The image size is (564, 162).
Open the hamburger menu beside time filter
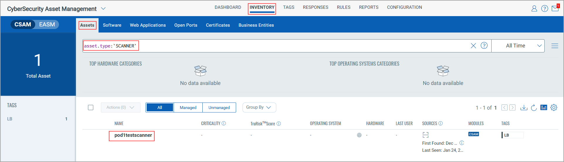pyautogui.click(x=555, y=46)
